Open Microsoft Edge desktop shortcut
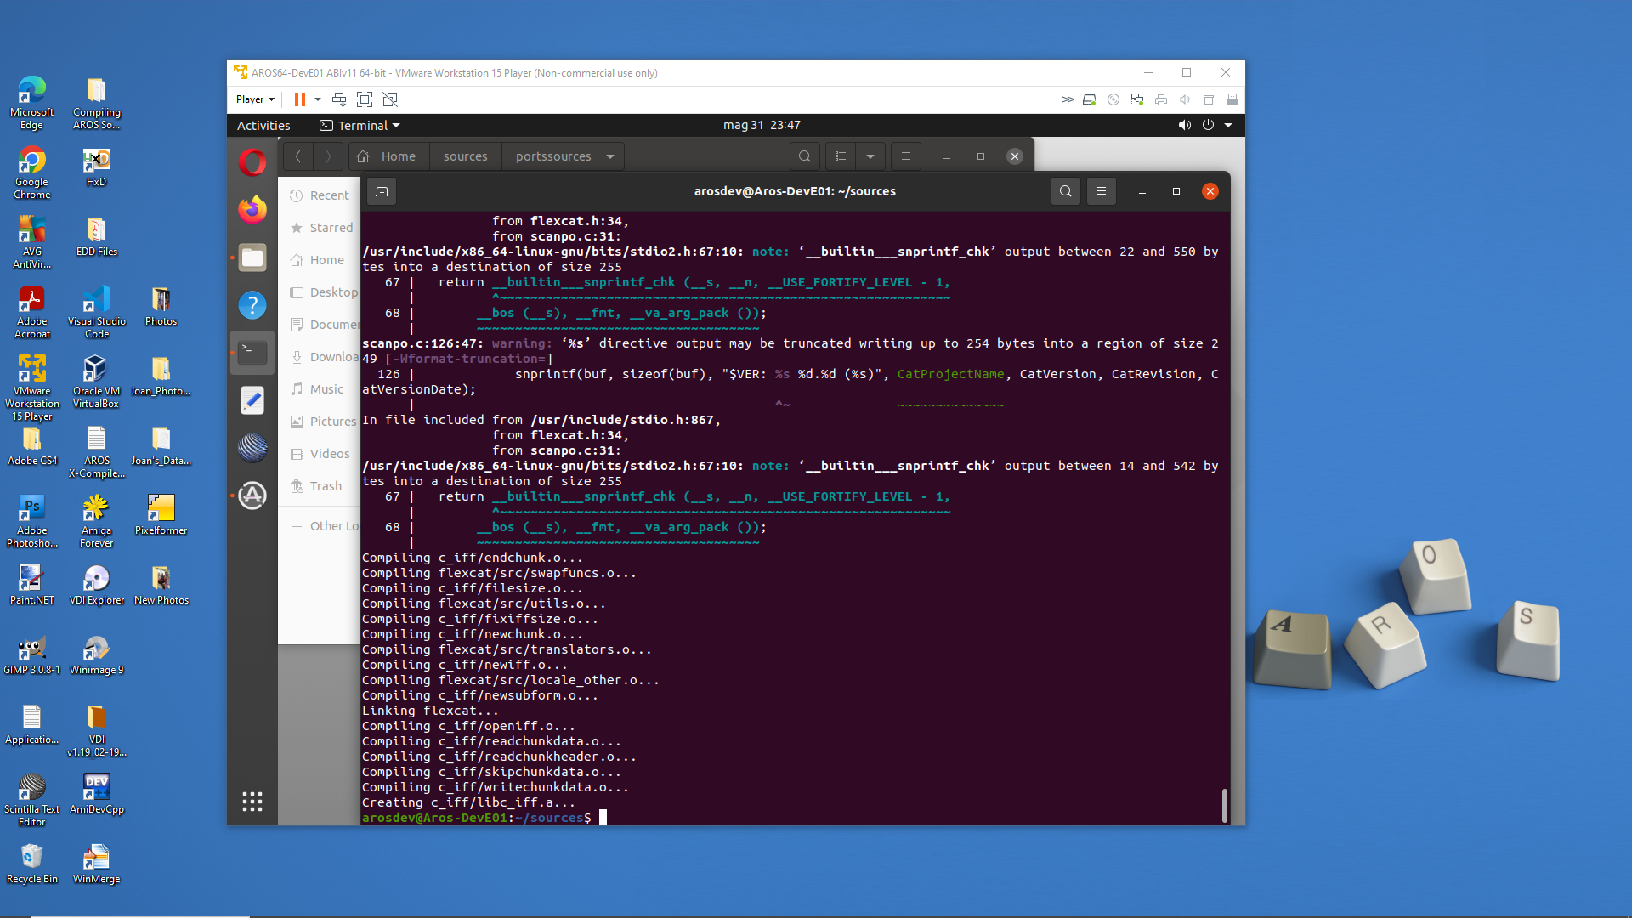 [x=32, y=103]
